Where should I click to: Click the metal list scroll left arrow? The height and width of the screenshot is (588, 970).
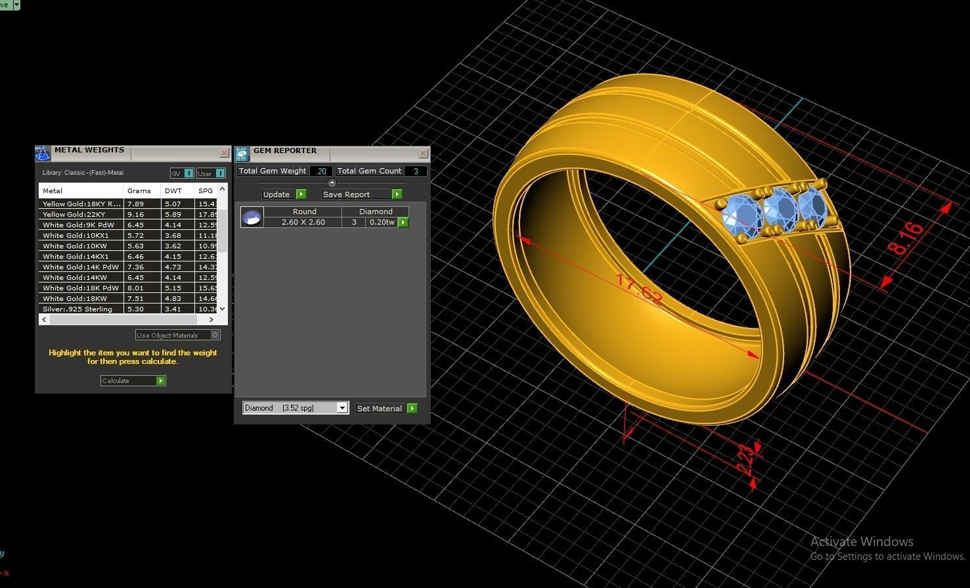pyautogui.click(x=45, y=319)
